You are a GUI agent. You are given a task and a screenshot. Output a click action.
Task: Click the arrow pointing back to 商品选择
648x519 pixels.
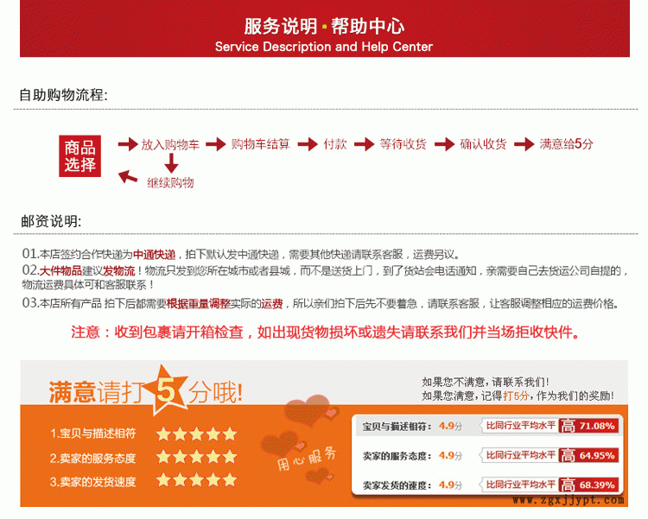(x=128, y=177)
